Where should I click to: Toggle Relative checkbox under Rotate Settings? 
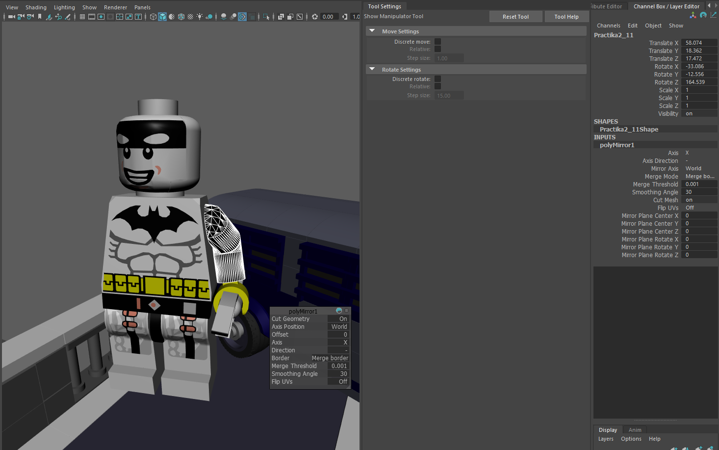click(x=437, y=86)
